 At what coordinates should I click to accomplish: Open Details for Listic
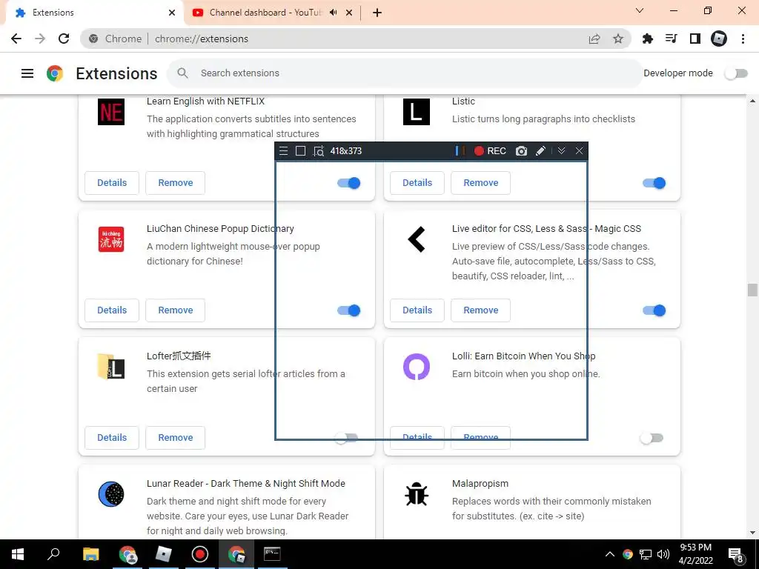(x=417, y=183)
